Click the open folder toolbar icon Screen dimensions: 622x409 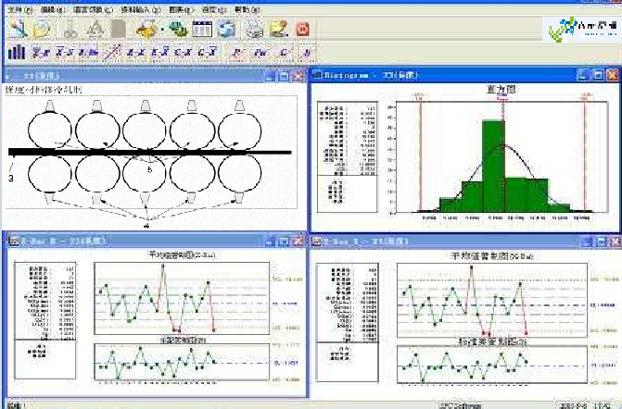coord(42,29)
